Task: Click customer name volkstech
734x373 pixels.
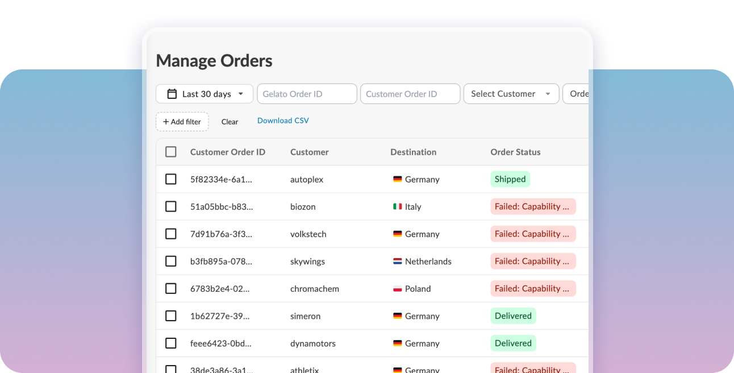Action: tap(308, 234)
